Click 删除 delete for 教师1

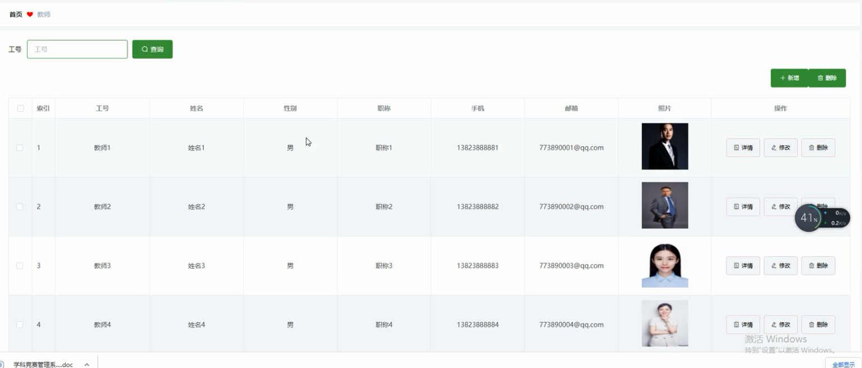[818, 148]
